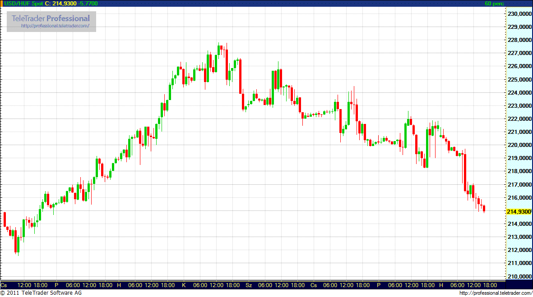Image resolution: width=533 pixels, height=297 pixels.
Task: Click the 224,0000 price axis label
Action: pos(519,93)
